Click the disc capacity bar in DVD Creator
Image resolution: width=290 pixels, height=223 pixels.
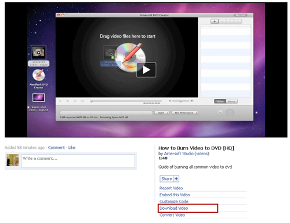pos(106,113)
